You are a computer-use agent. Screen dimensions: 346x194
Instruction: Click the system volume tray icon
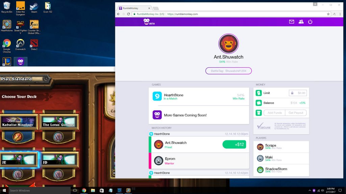click(323, 191)
